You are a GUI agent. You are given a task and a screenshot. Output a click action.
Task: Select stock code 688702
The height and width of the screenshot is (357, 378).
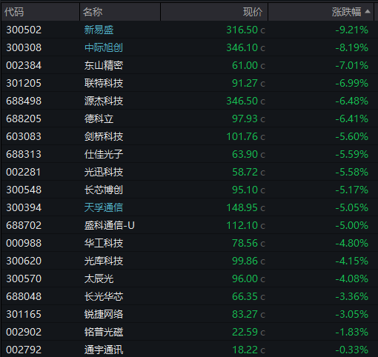click(x=24, y=225)
